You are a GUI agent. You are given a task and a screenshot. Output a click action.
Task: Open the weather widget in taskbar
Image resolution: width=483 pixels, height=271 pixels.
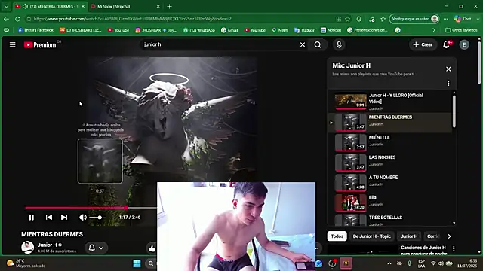(26, 263)
